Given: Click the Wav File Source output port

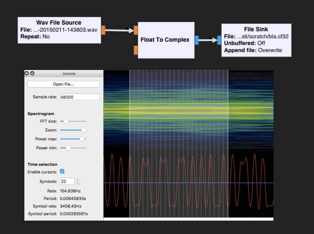Looking at the screenshot, I should point(103,30).
